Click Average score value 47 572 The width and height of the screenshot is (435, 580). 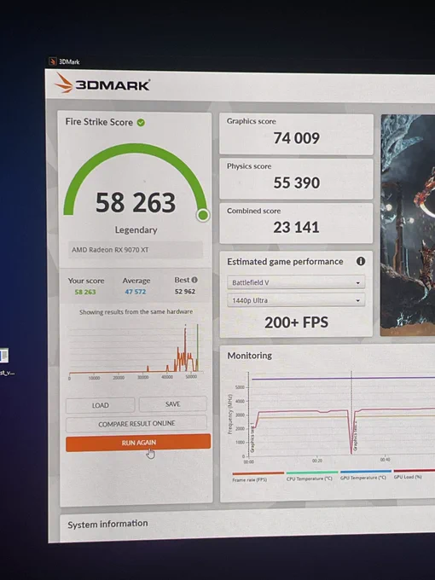[136, 292]
